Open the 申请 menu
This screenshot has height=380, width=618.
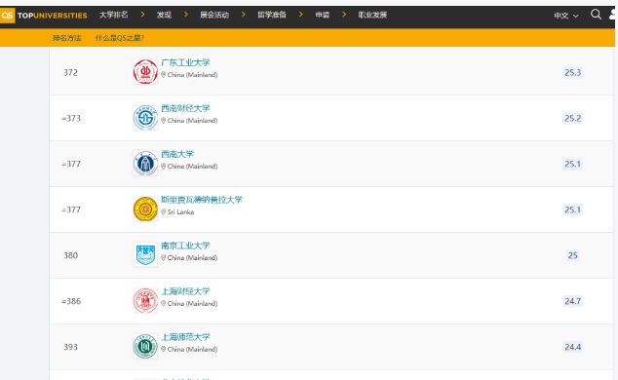(323, 15)
